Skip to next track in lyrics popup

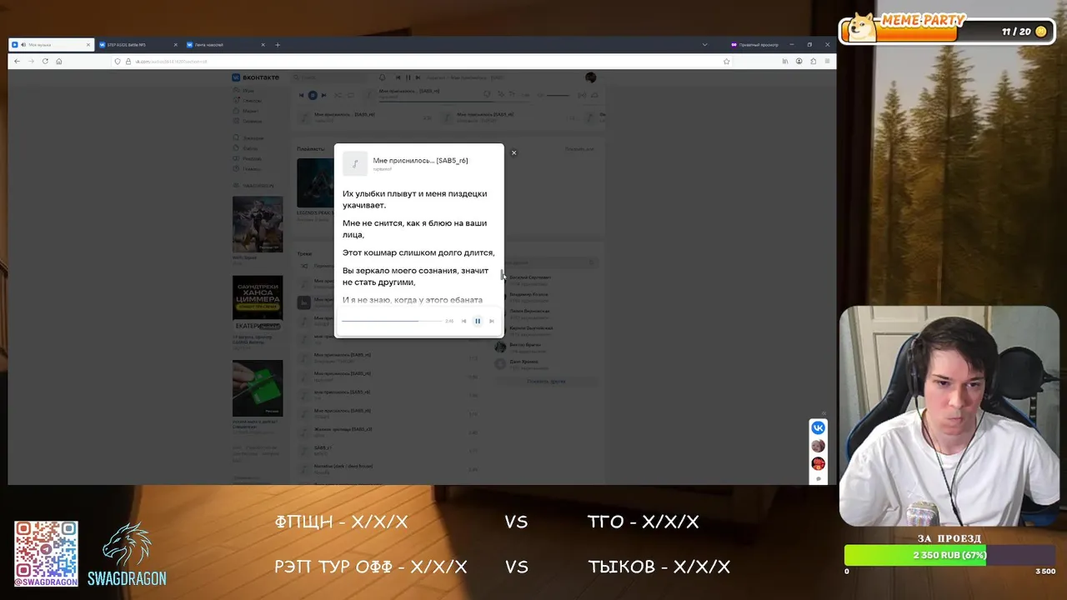tap(491, 321)
